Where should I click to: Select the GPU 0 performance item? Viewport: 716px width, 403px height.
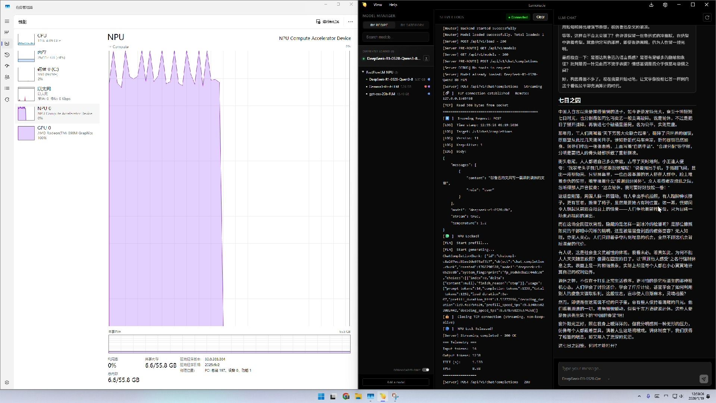[57, 133]
